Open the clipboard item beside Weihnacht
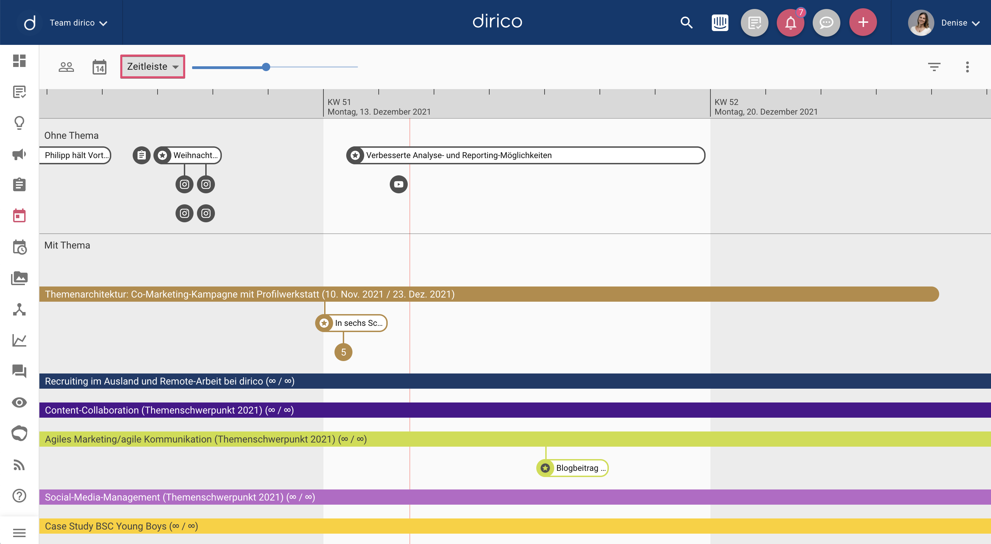Viewport: 991px width, 544px height. [x=142, y=155]
